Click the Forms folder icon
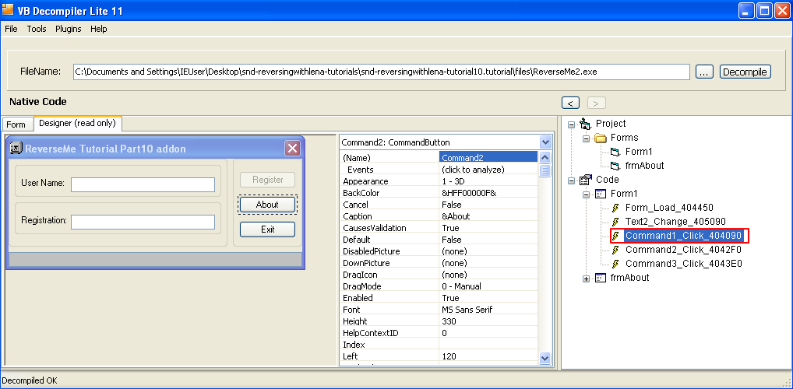Screen dimensions: 793x389 [601, 138]
